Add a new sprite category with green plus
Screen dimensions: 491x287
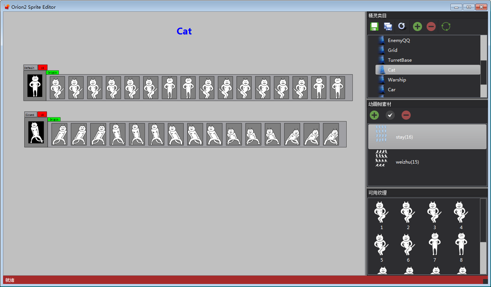pos(417,27)
